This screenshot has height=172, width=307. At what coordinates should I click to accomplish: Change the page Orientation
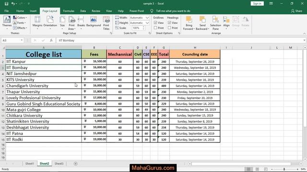coord(50,22)
